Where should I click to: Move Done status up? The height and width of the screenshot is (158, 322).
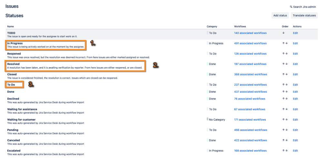click(283, 92)
